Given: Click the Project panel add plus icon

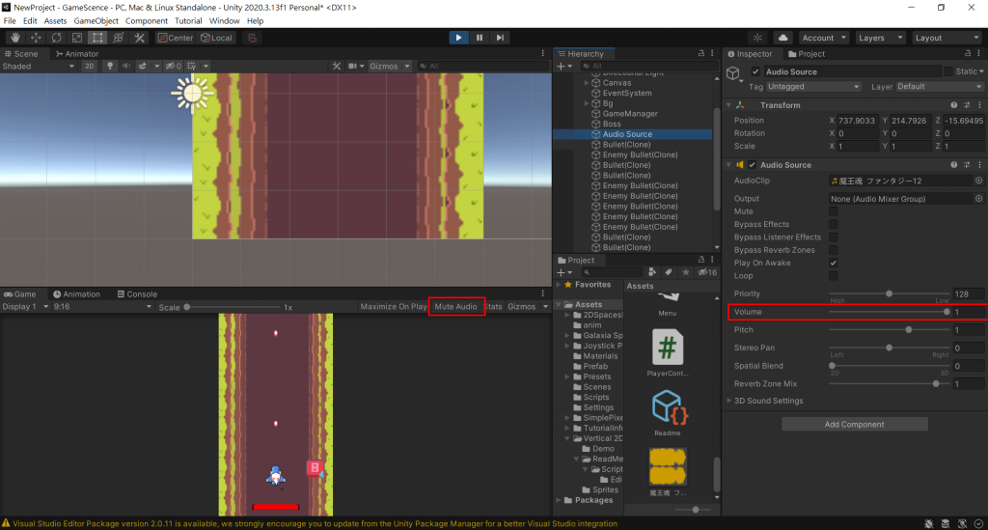Looking at the screenshot, I should point(561,272).
